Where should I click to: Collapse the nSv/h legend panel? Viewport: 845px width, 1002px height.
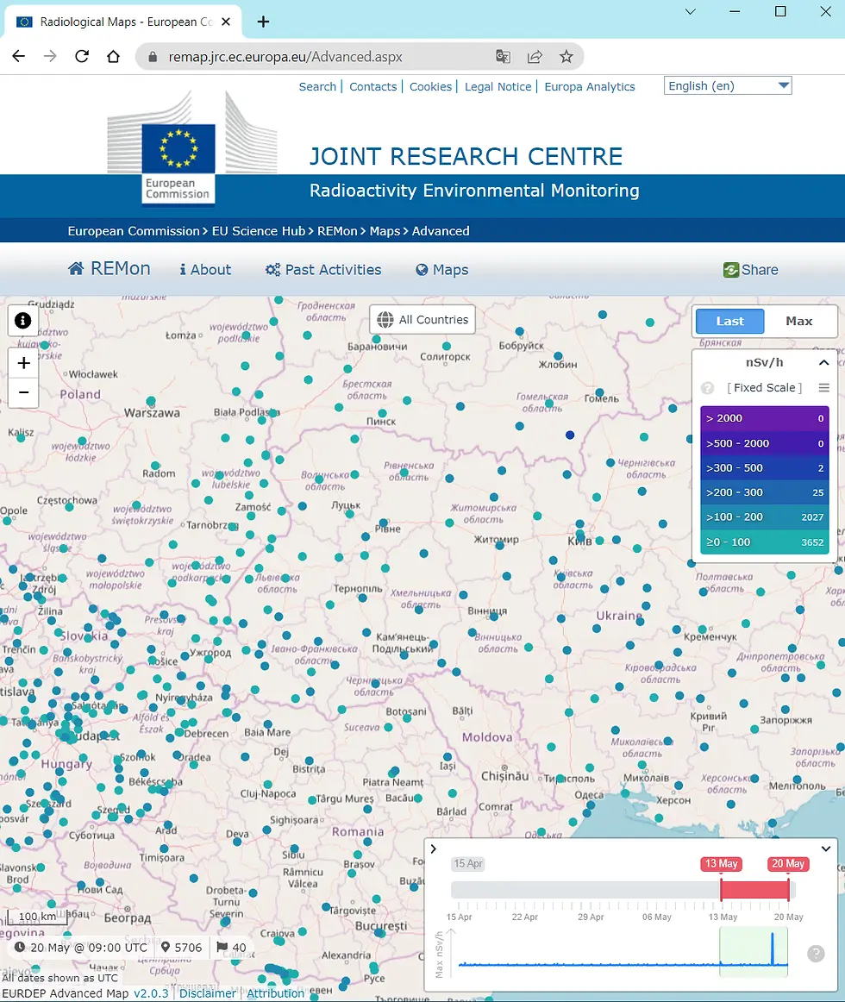coord(824,362)
